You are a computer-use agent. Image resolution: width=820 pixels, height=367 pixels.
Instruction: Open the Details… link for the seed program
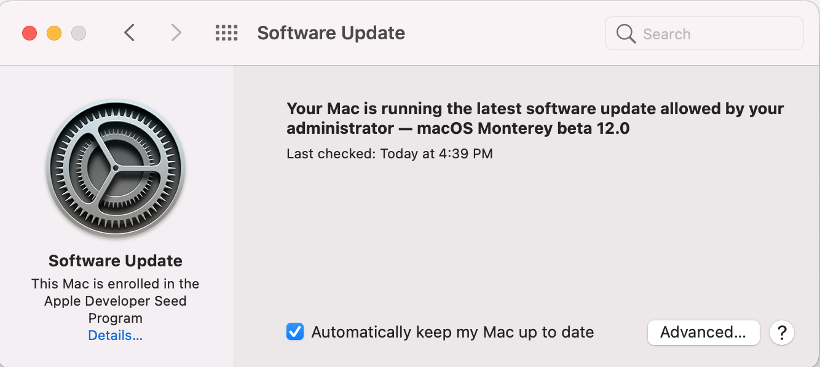coord(116,336)
